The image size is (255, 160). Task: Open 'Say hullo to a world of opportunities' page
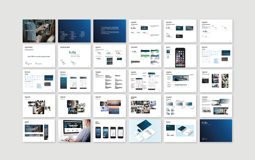click(39, 56)
